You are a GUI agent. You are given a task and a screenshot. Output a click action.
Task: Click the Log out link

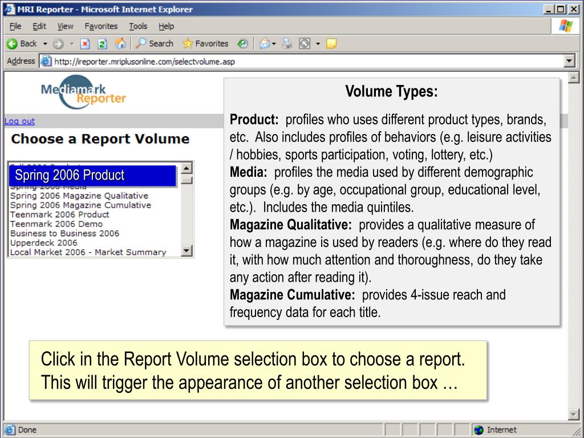point(19,121)
